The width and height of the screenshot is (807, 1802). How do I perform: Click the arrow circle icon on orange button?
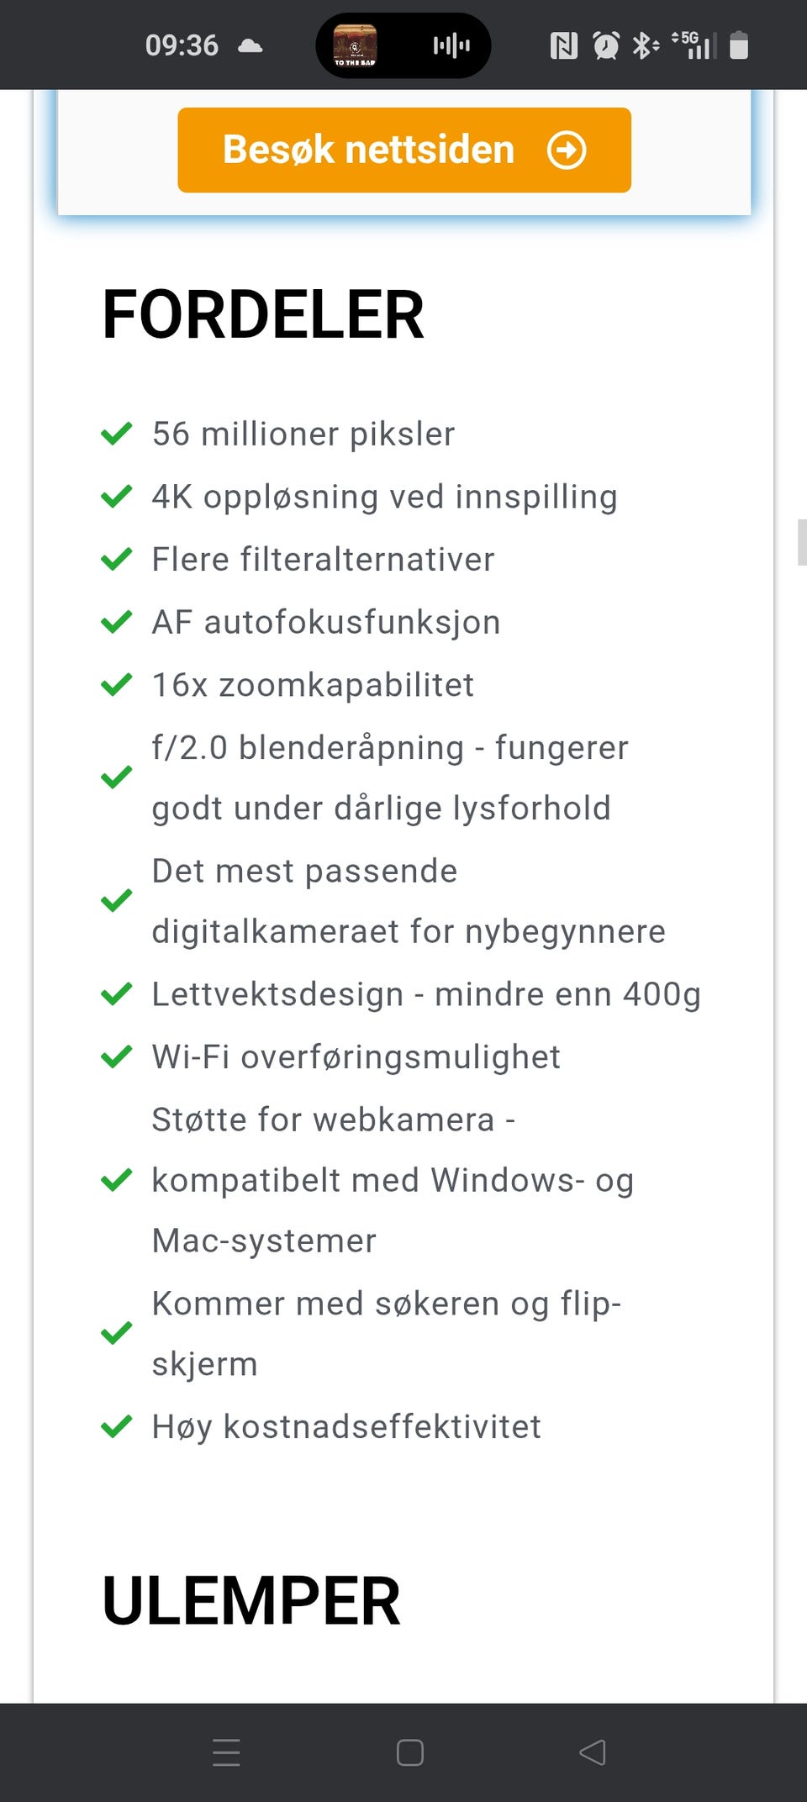(x=567, y=150)
